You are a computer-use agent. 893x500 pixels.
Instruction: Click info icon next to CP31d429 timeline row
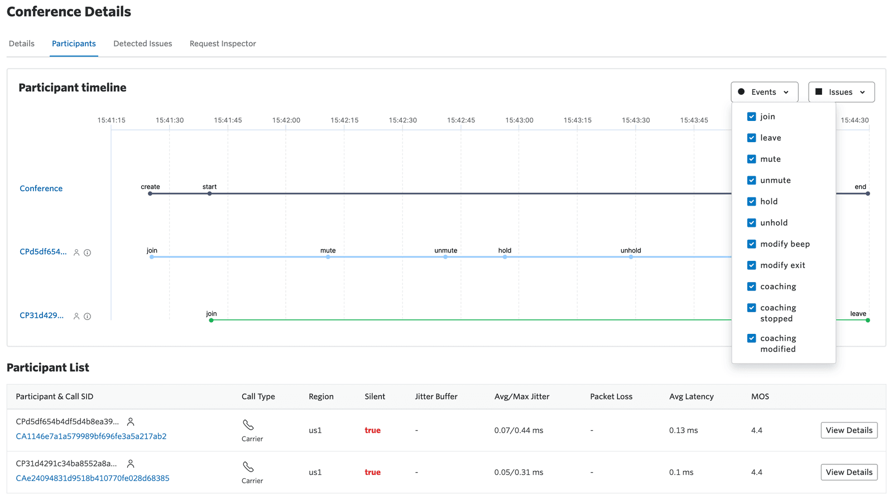87,316
